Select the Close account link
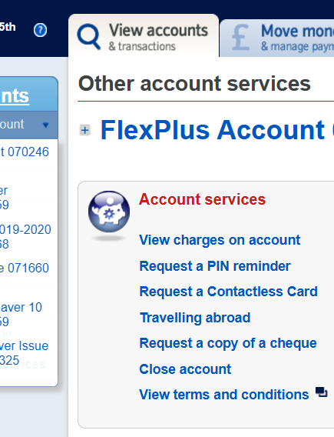The height and width of the screenshot is (437, 334). click(x=185, y=369)
